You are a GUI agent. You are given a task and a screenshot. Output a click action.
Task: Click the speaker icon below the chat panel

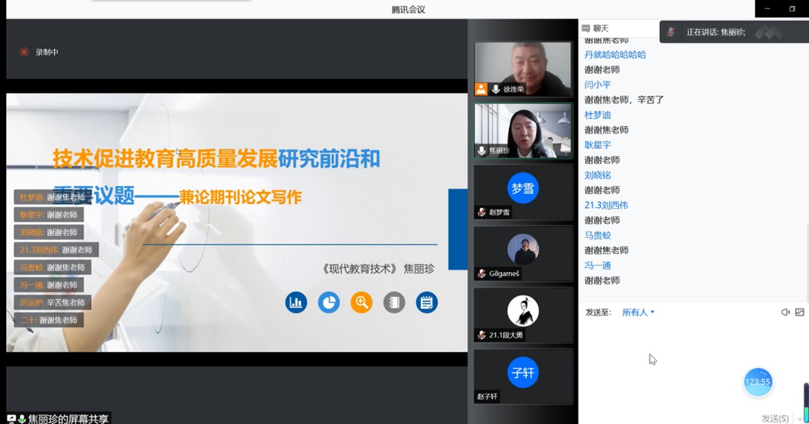tap(786, 312)
